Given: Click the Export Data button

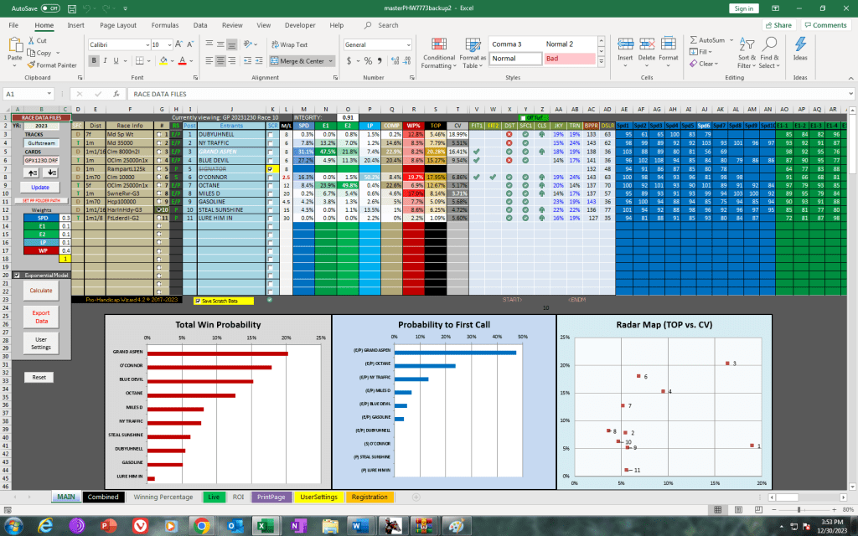Looking at the screenshot, I should click(x=41, y=317).
